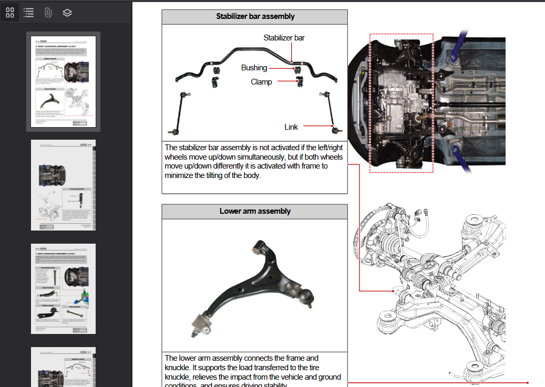Click the 'Bushing' label
Screen dimensions: 545x387
click(x=254, y=68)
